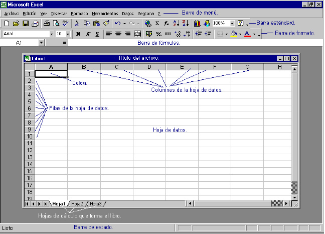This screenshot has height=234, width=325.
Task: Open a file with the Open folder icon
Action: (16, 23)
